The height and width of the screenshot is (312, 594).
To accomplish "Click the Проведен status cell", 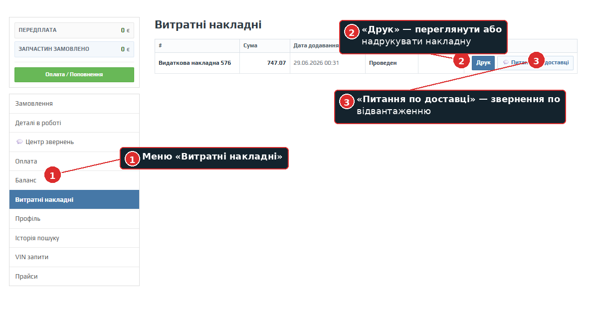I will tap(392, 63).
